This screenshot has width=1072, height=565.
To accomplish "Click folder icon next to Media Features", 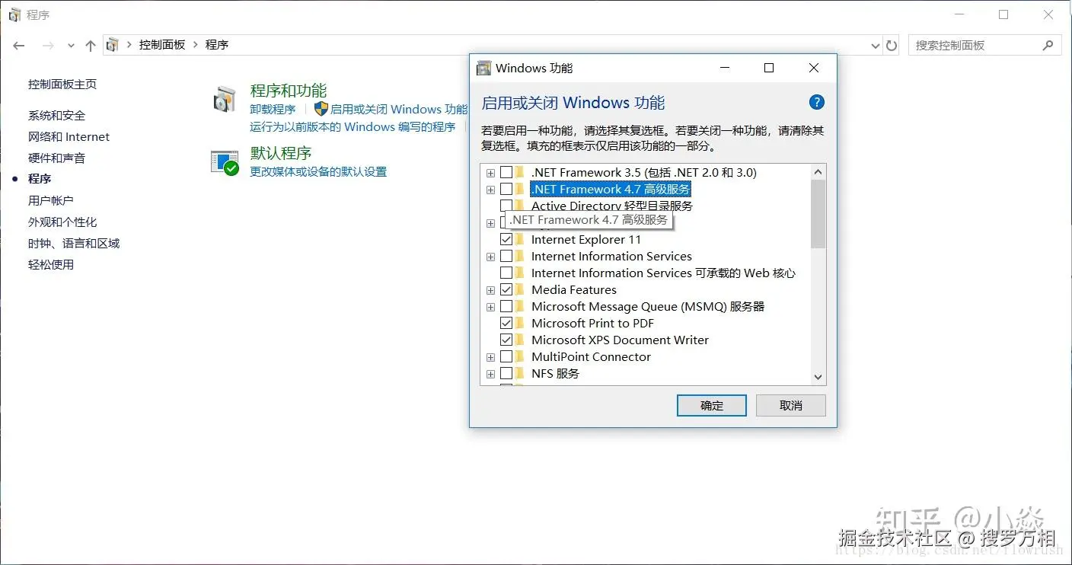I will coord(520,289).
